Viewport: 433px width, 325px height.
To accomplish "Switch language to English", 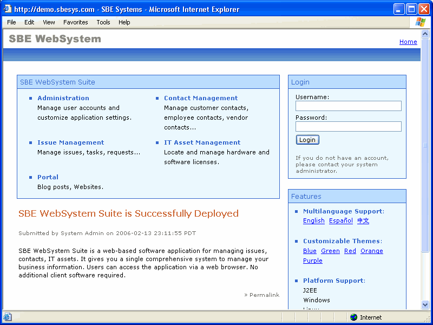I will 314,220.
